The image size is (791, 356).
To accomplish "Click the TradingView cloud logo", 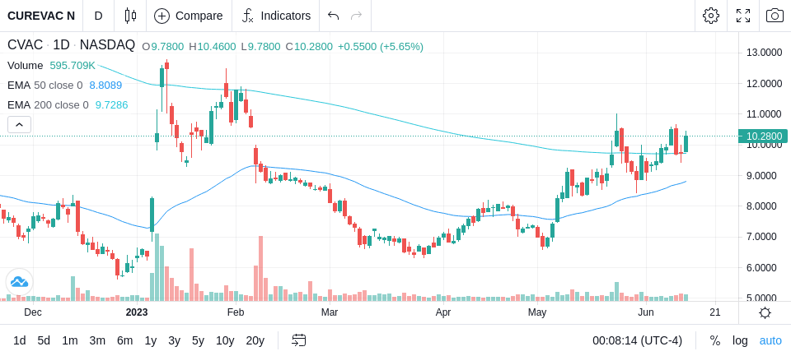I will pos(19,282).
